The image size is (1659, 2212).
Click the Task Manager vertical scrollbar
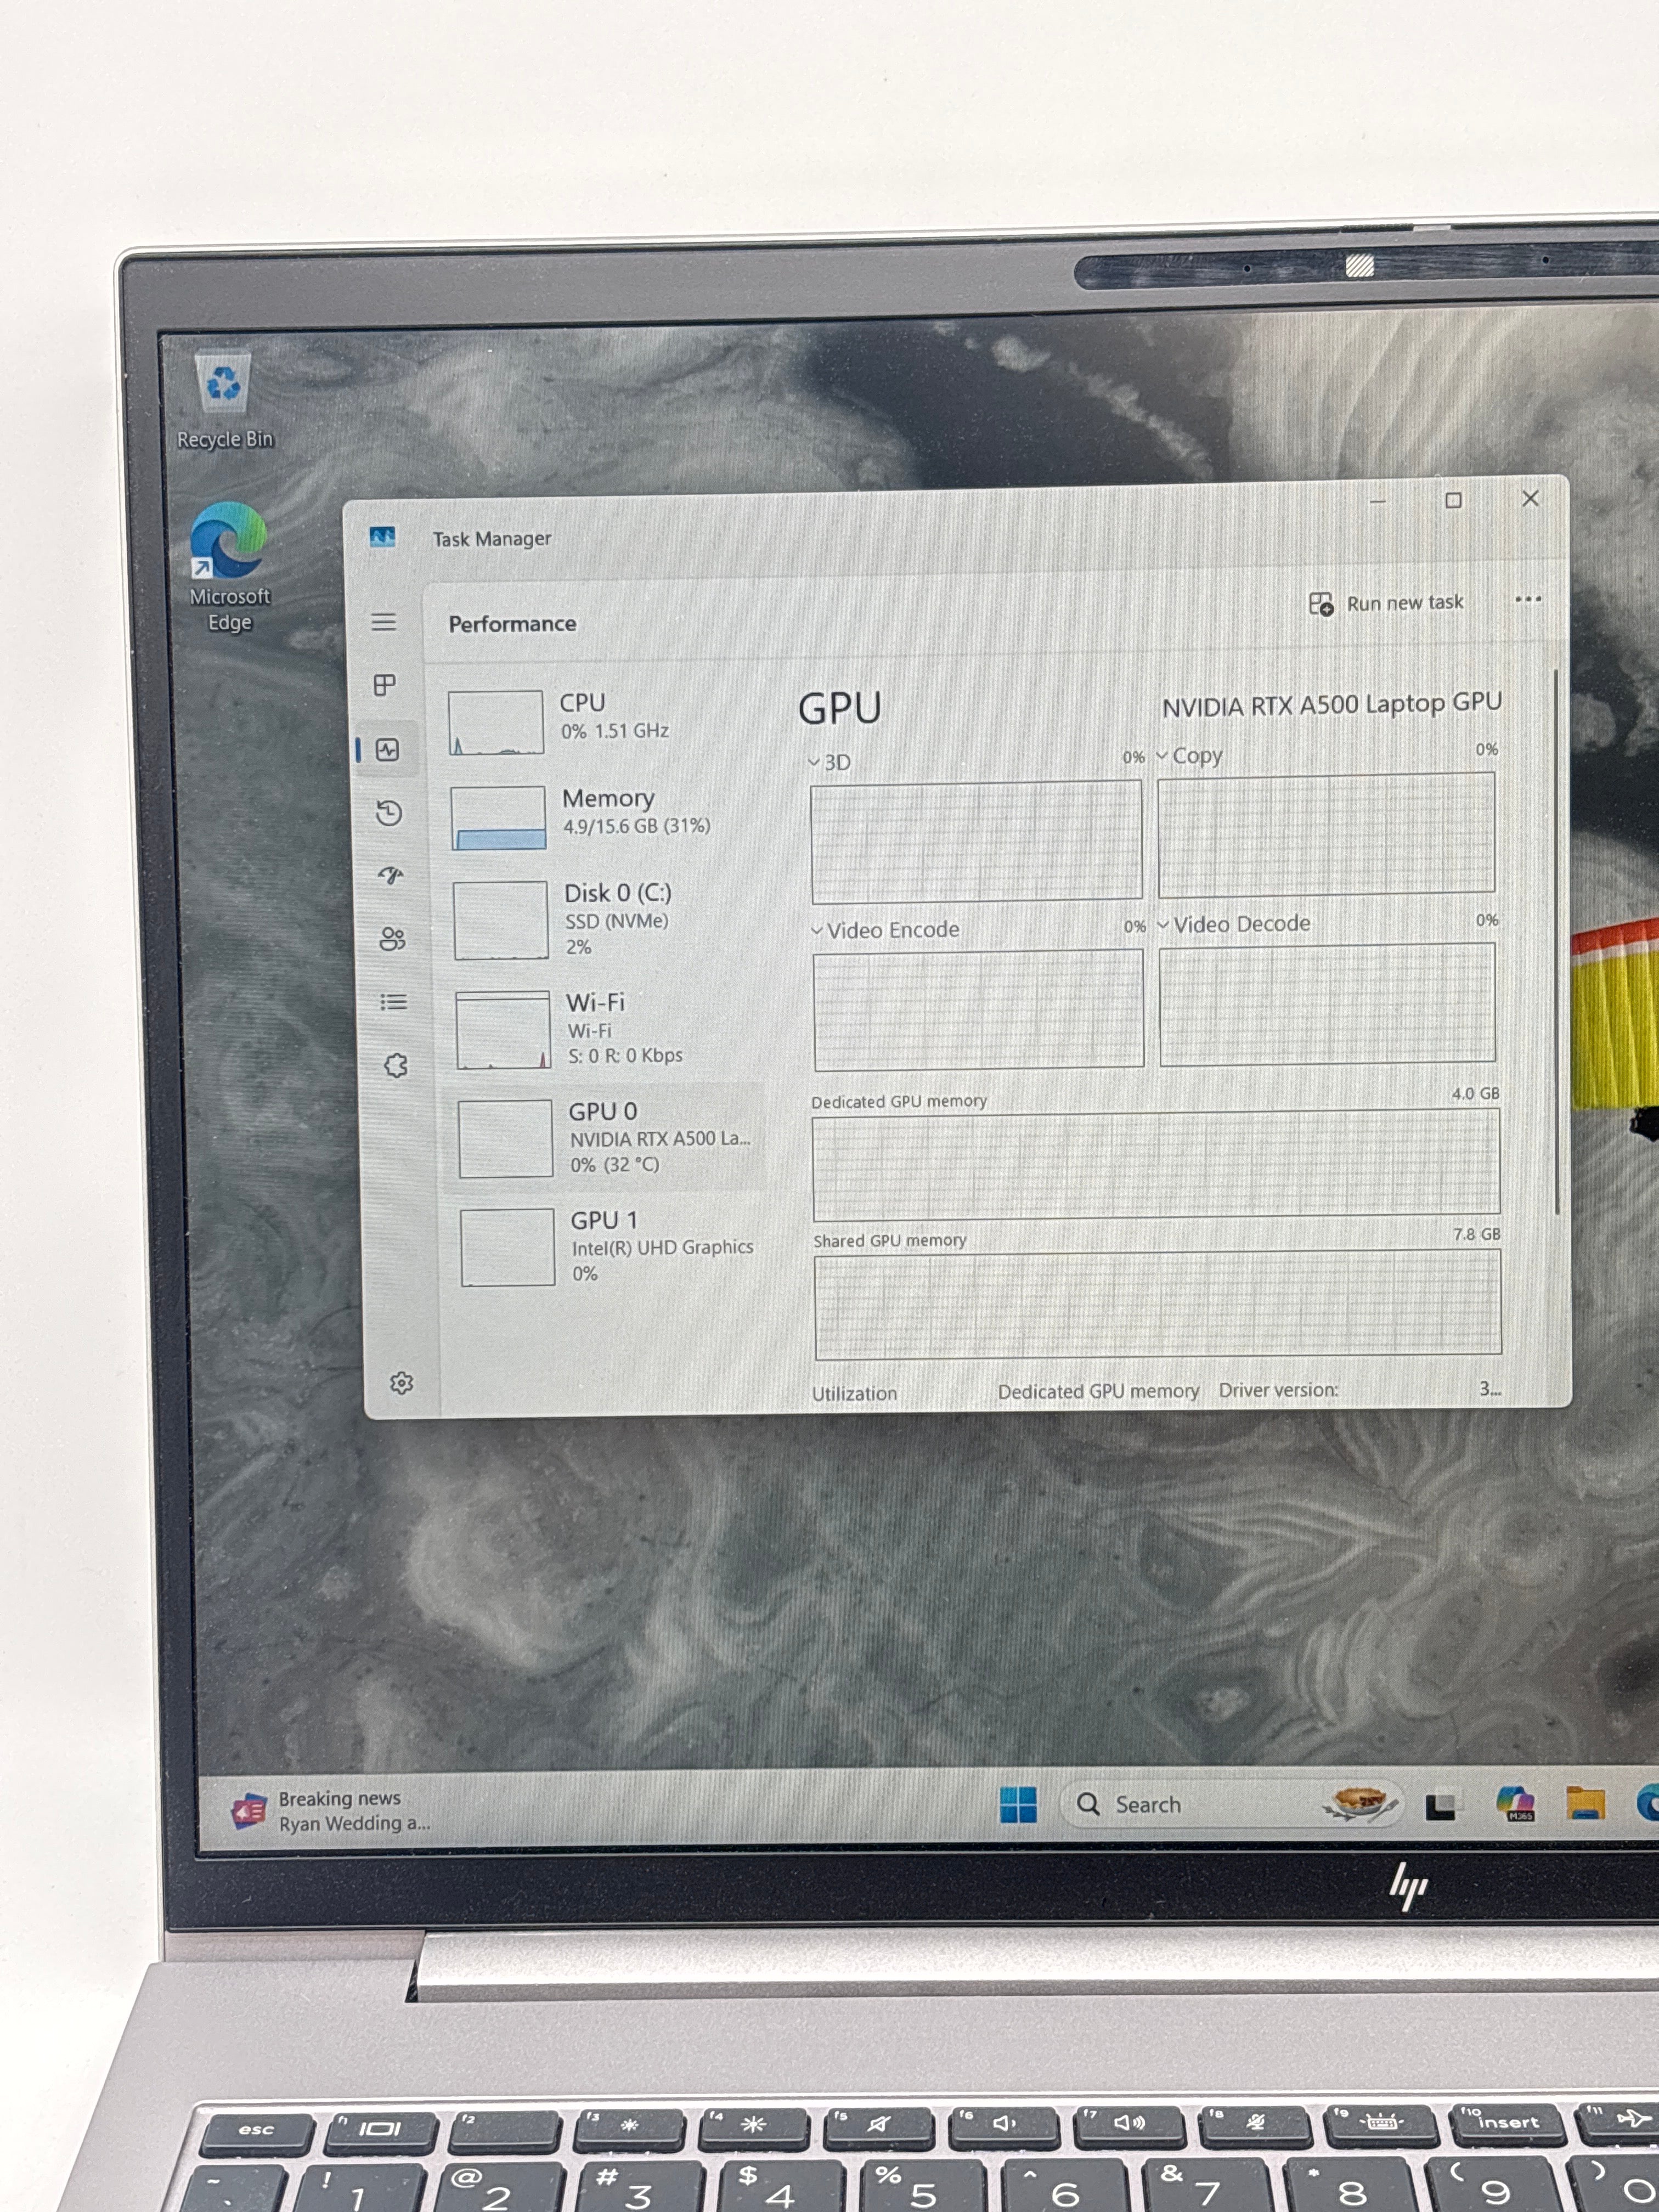(1557, 943)
